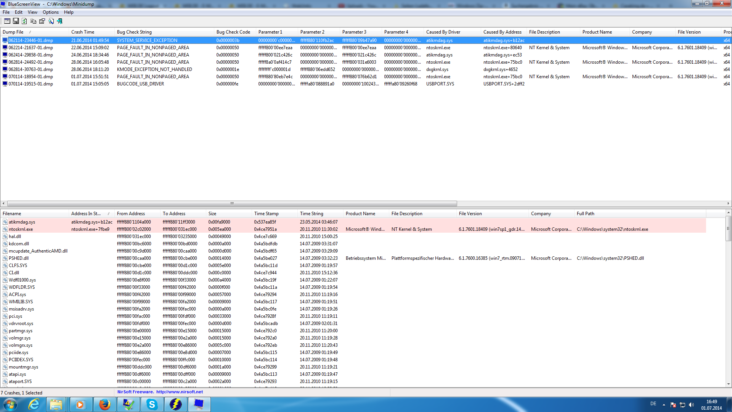732x412 pixels.
Task: Select the 070114-19515-01.dmp crash entry
Action: click(x=30, y=84)
